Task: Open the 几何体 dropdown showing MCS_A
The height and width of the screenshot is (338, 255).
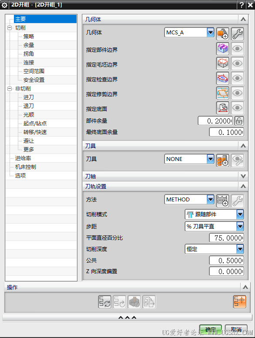Action: click(x=189, y=33)
